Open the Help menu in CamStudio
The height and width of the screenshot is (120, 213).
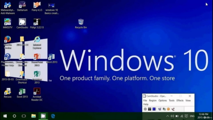click(146, 104)
